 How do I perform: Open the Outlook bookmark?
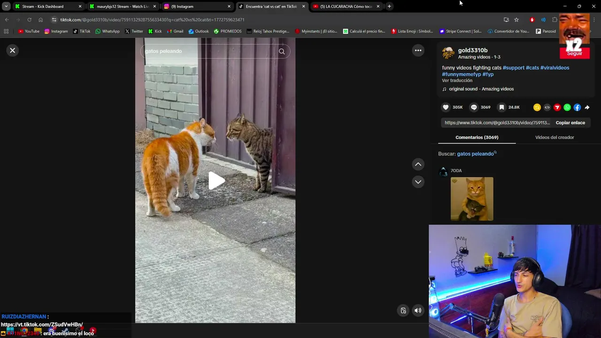[x=199, y=31]
